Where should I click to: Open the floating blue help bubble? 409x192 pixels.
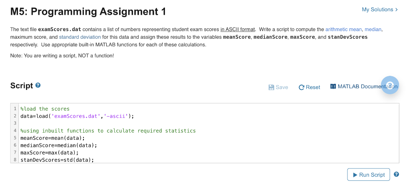click(390, 85)
